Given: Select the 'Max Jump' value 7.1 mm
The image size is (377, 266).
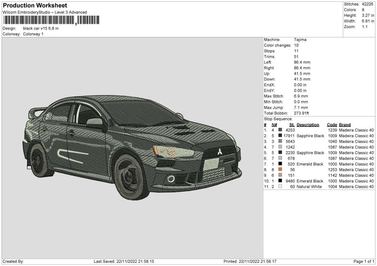Looking at the screenshot, I should click(x=301, y=107).
